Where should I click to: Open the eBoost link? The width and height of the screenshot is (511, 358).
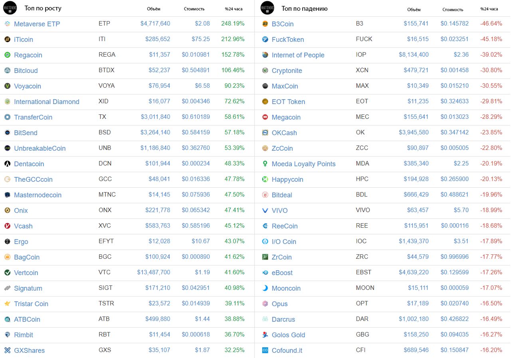282,273
